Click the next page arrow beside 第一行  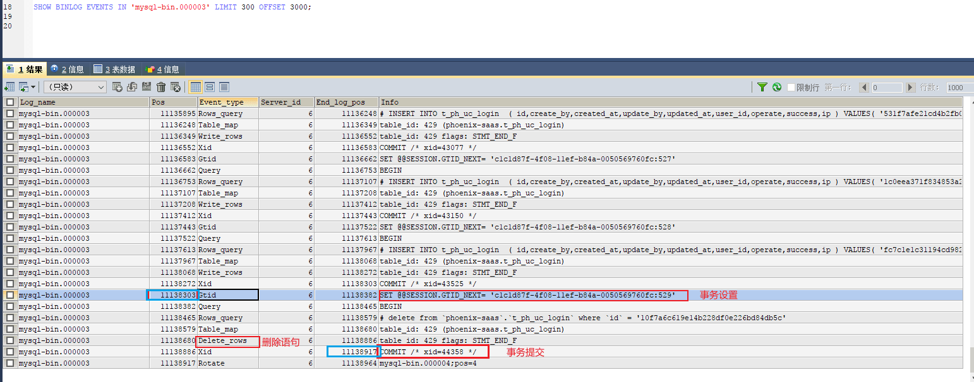[x=910, y=88]
